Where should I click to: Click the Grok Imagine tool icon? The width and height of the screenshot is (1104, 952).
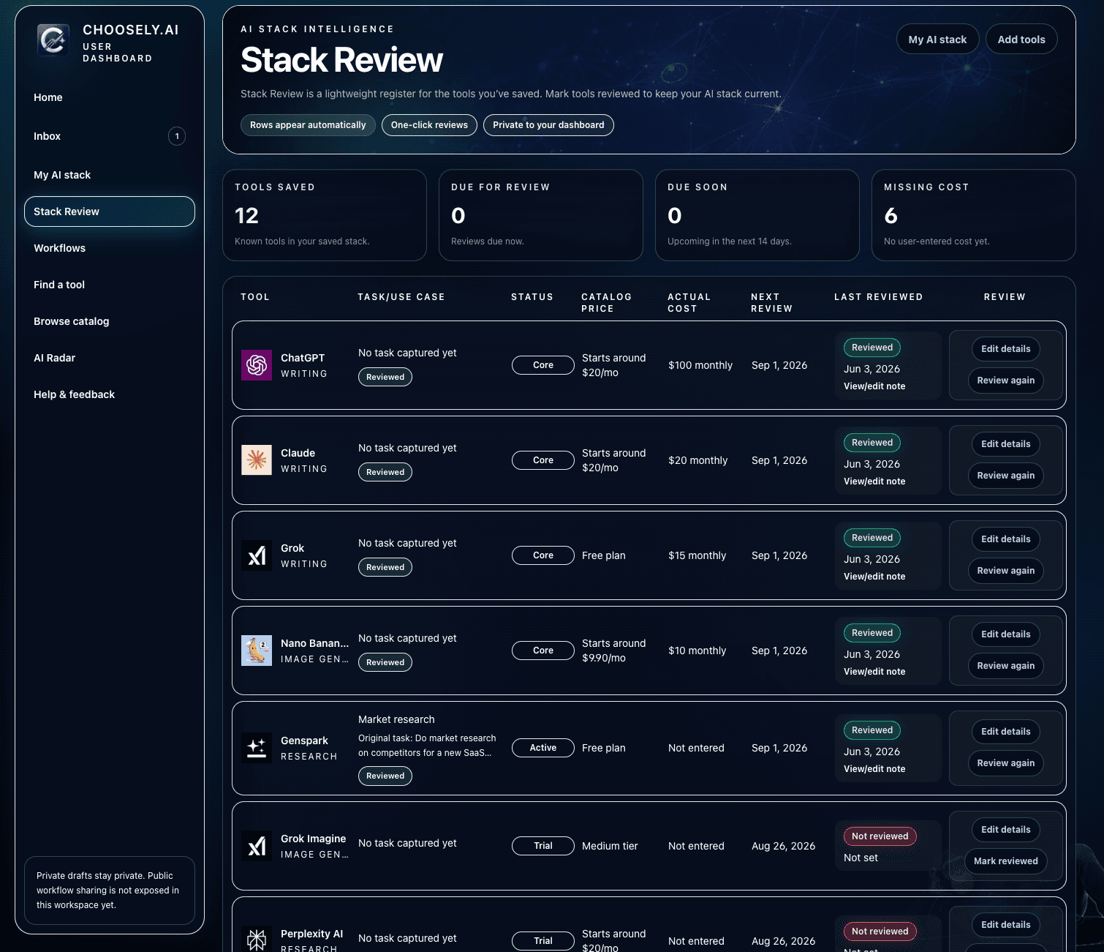(x=257, y=845)
